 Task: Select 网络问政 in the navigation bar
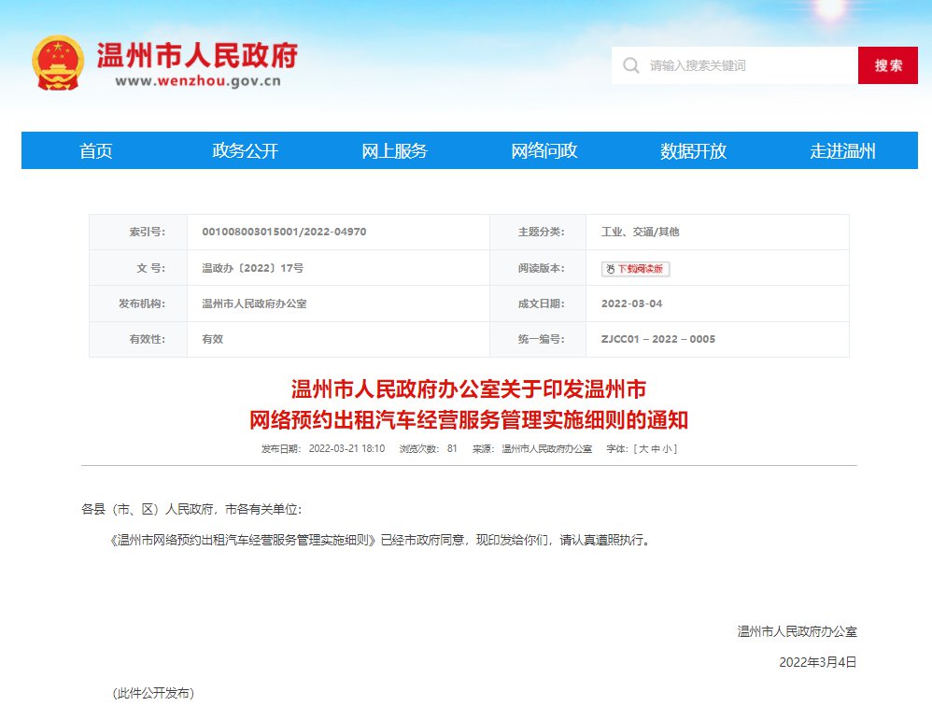[x=544, y=151]
